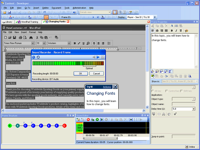Click WordPad Bold button
This screenshot has width=200, height=150.
(x=75, y=43)
